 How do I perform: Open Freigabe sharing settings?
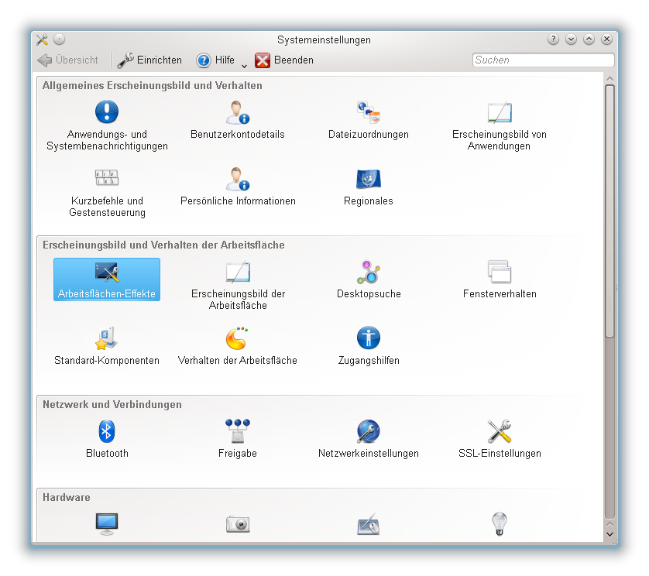(238, 439)
